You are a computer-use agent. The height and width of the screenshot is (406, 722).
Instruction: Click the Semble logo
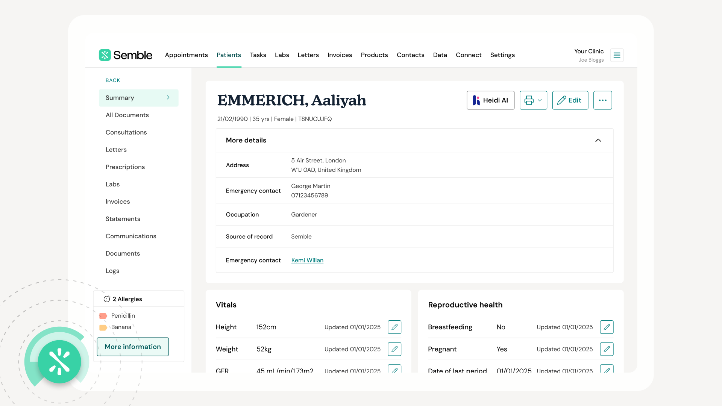click(126, 55)
